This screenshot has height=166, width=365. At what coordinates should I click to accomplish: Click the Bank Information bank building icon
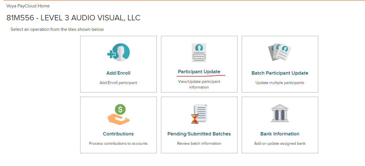pos(280,113)
